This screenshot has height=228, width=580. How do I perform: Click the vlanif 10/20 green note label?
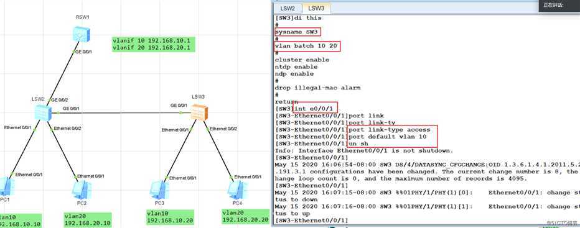tap(153, 44)
